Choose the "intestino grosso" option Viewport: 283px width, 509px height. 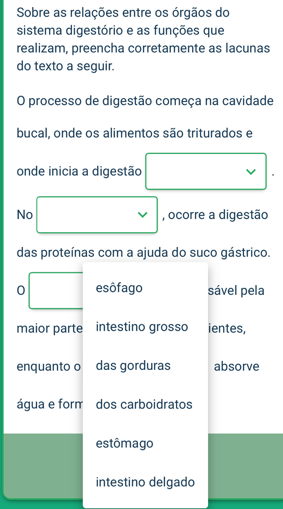(142, 326)
